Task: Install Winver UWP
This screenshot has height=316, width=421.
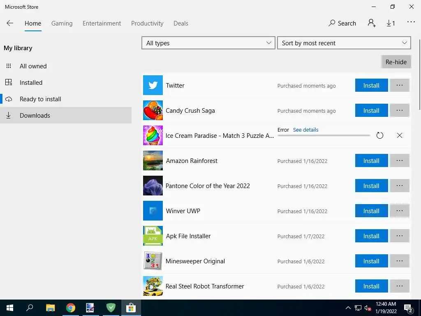Action: [x=371, y=211]
